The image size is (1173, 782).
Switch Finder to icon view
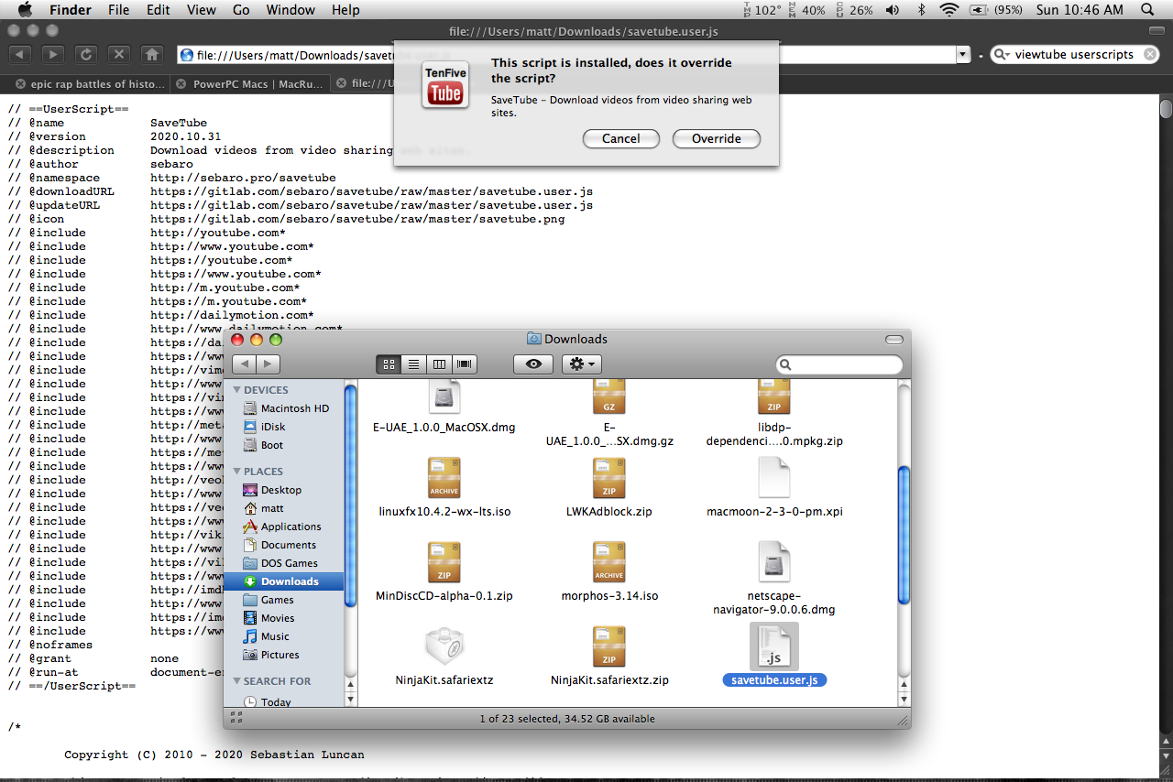[x=389, y=364]
